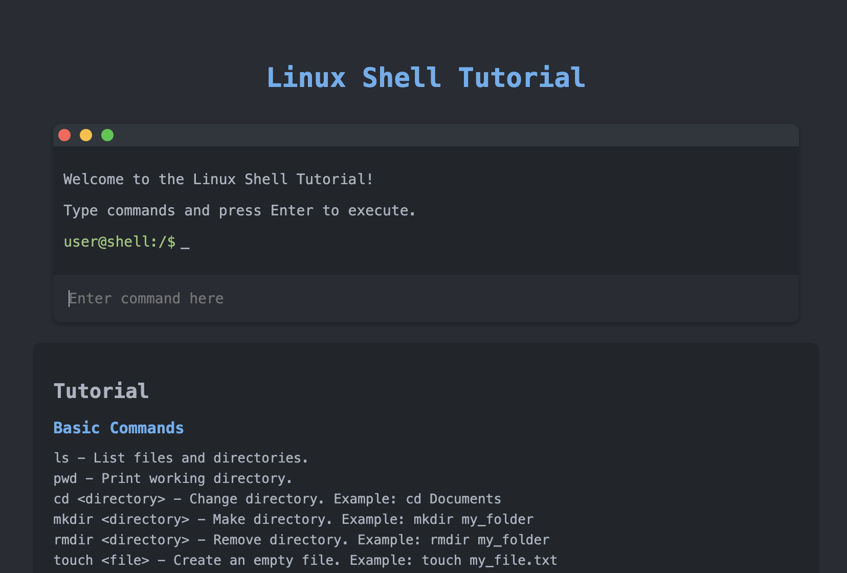Image resolution: width=847 pixels, height=573 pixels.
Task: Click the Welcome to the Linux Shell Tutorial line
Action: [218, 179]
